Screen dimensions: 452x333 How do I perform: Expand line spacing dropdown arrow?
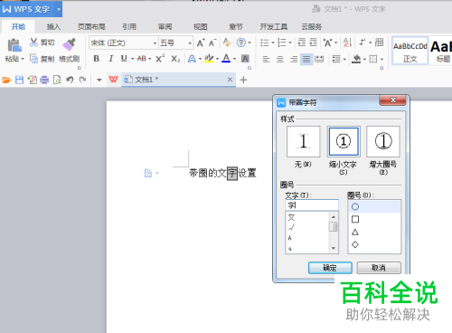pos(344,60)
